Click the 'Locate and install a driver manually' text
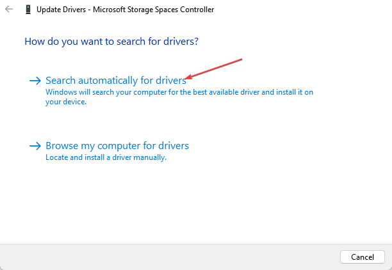Viewport: 392px width, 270px height. (106, 157)
